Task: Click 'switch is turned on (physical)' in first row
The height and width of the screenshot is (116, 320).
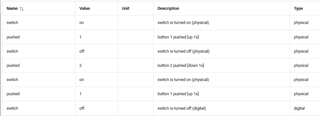Action: click(x=183, y=23)
